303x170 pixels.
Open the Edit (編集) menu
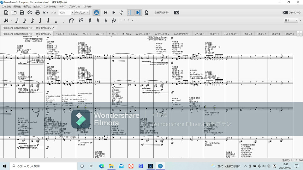pos(17,7)
